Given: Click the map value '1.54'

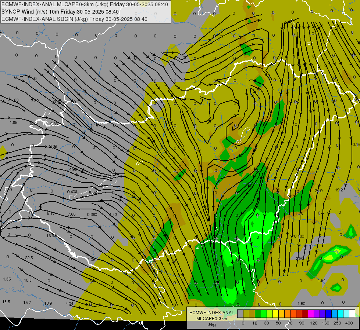Looking at the screenshot, I should pos(322,280).
